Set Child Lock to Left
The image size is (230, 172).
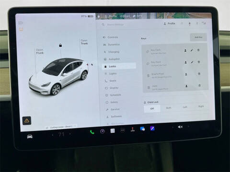pyautogui.click(x=185, y=107)
